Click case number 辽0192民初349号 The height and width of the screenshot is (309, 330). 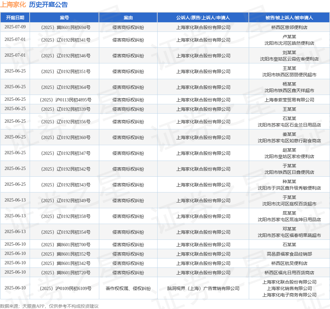click(x=66, y=201)
